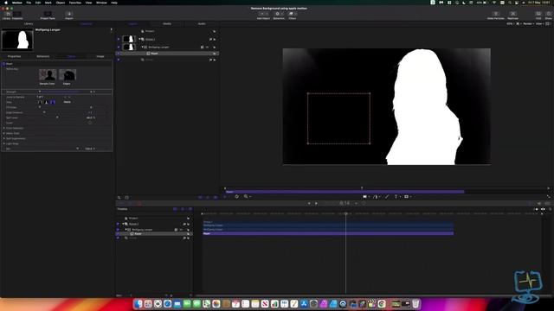Select the paint stroke tool in canvas toolbar
The height and width of the screenshot is (311, 554).
[x=387, y=197]
